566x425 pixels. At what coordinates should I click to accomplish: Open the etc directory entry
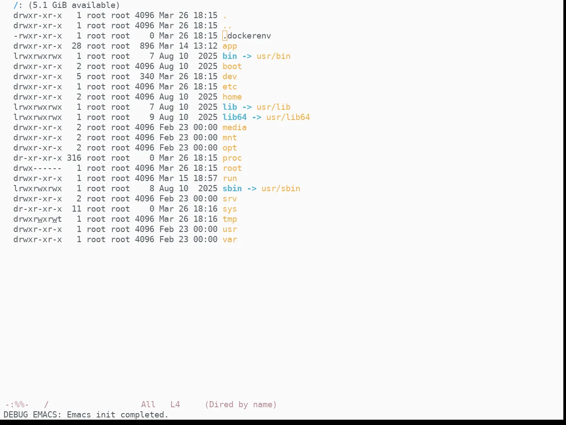coord(229,87)
